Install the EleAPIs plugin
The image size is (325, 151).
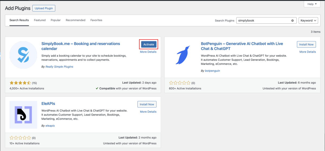click(147, 104)
